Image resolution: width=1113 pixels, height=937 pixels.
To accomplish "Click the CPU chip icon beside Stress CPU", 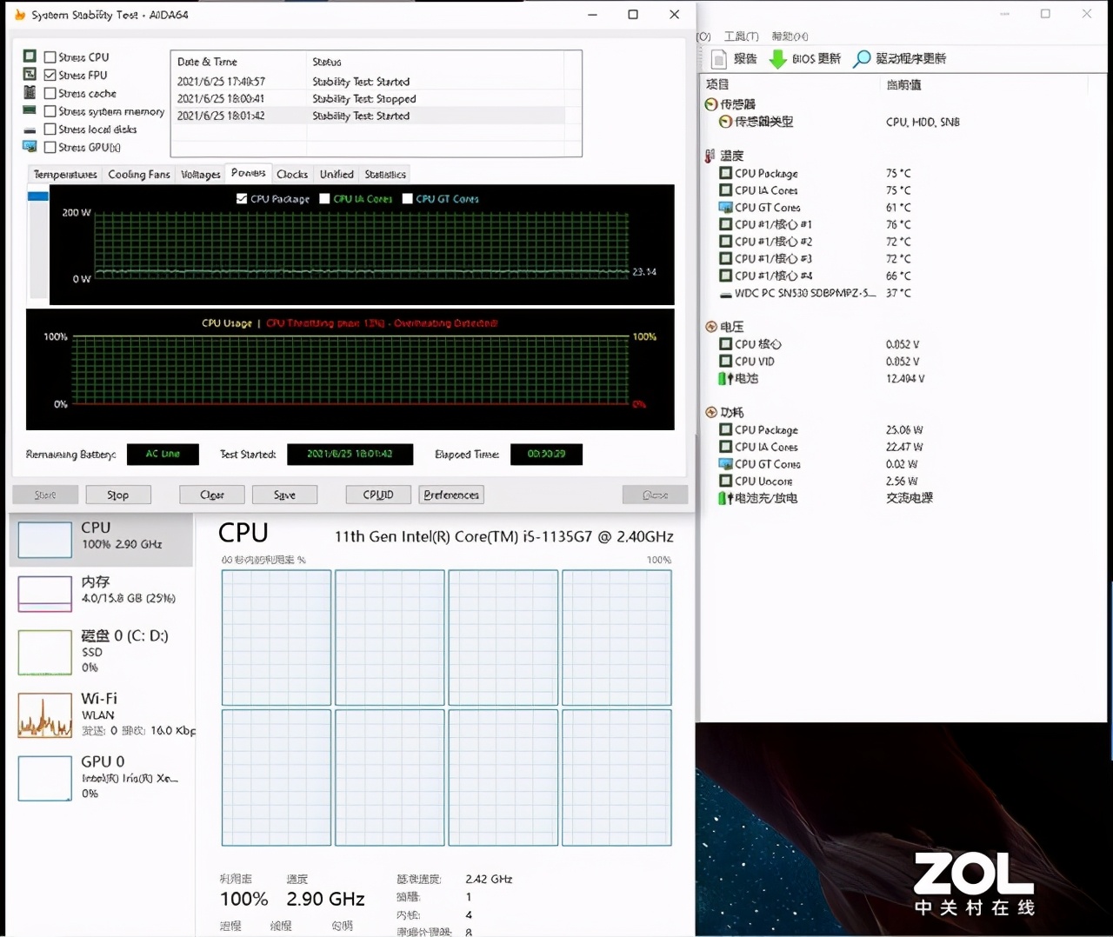I will pos(30,56).
